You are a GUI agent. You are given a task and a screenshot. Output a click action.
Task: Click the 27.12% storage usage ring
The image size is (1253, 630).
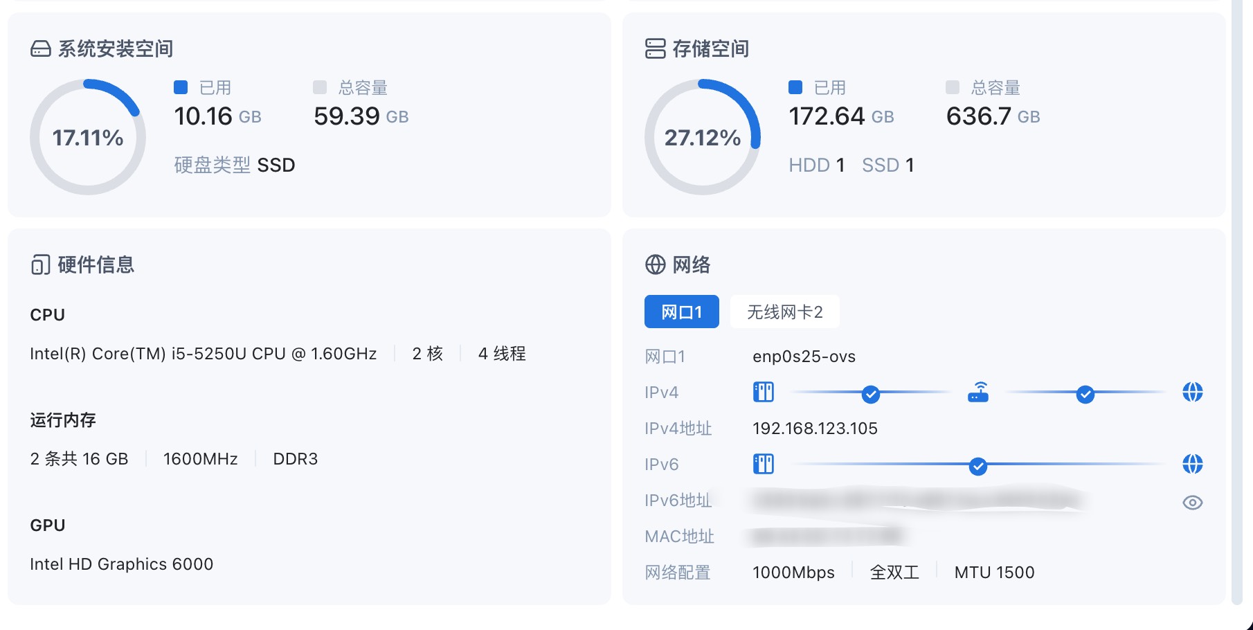click(703, 137)
